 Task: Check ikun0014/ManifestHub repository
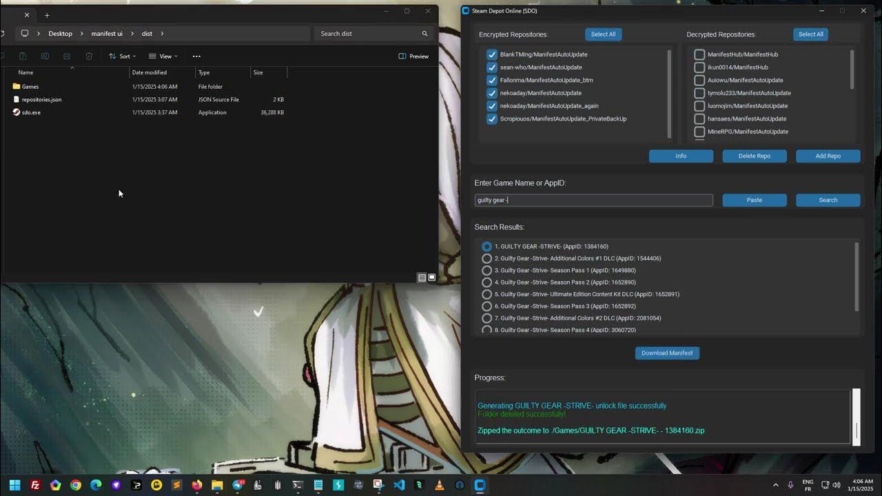699,68
